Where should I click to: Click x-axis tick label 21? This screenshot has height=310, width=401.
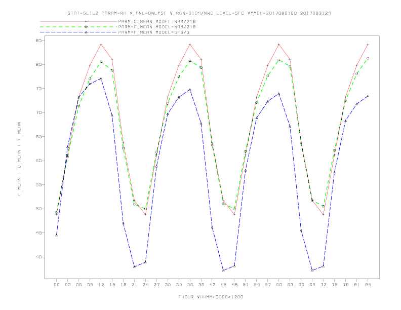click(134, 285)
